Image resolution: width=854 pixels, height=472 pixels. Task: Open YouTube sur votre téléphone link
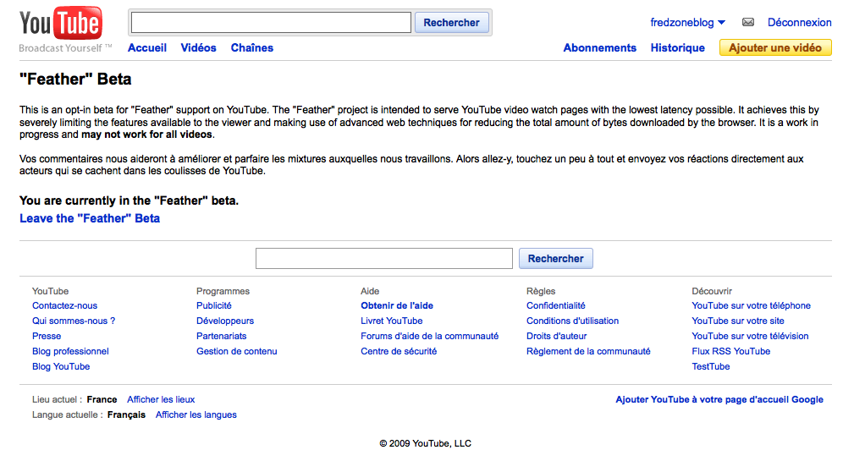coord(751,306)
